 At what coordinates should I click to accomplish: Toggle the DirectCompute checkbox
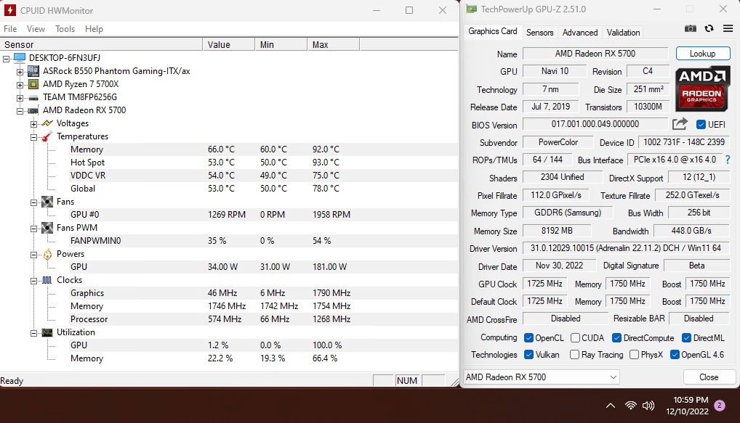point(616,337)
